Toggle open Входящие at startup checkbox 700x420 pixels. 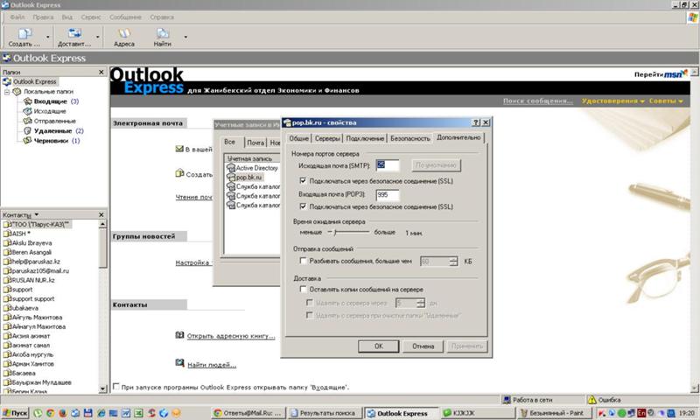point(116,387)
